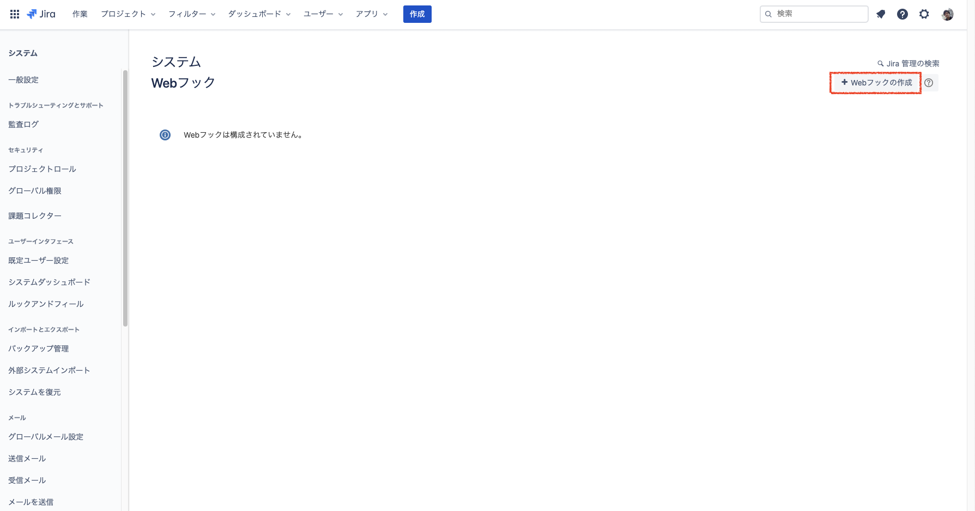Click the sidebar vertical scrollbar
The image size is (975, 511).
(125, 198)
